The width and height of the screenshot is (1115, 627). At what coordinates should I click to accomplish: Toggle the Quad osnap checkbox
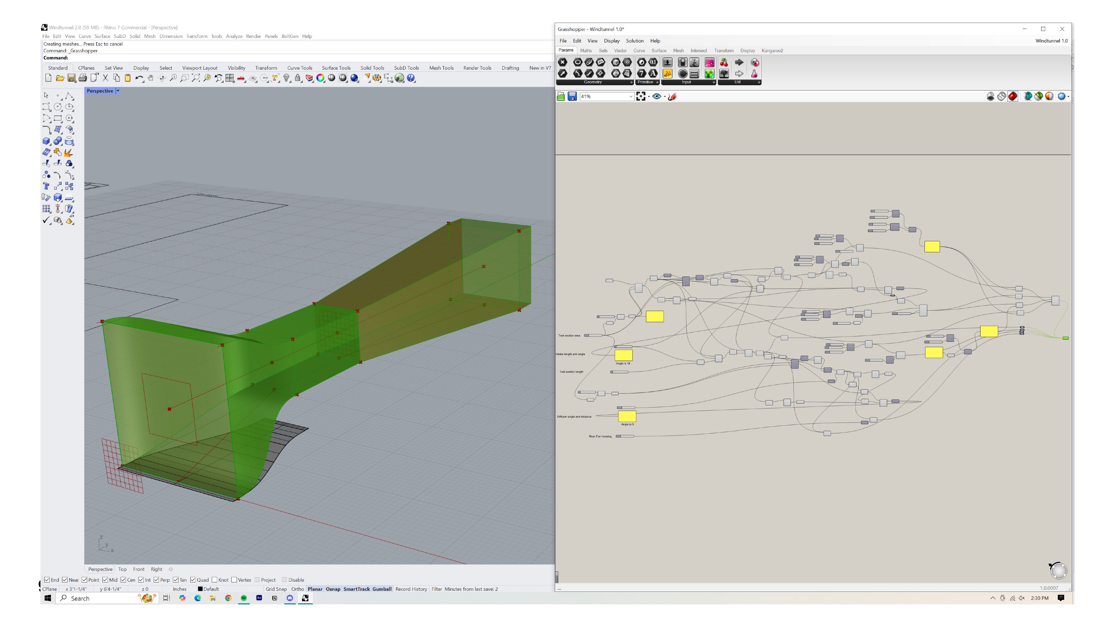(x=193, y=580)
